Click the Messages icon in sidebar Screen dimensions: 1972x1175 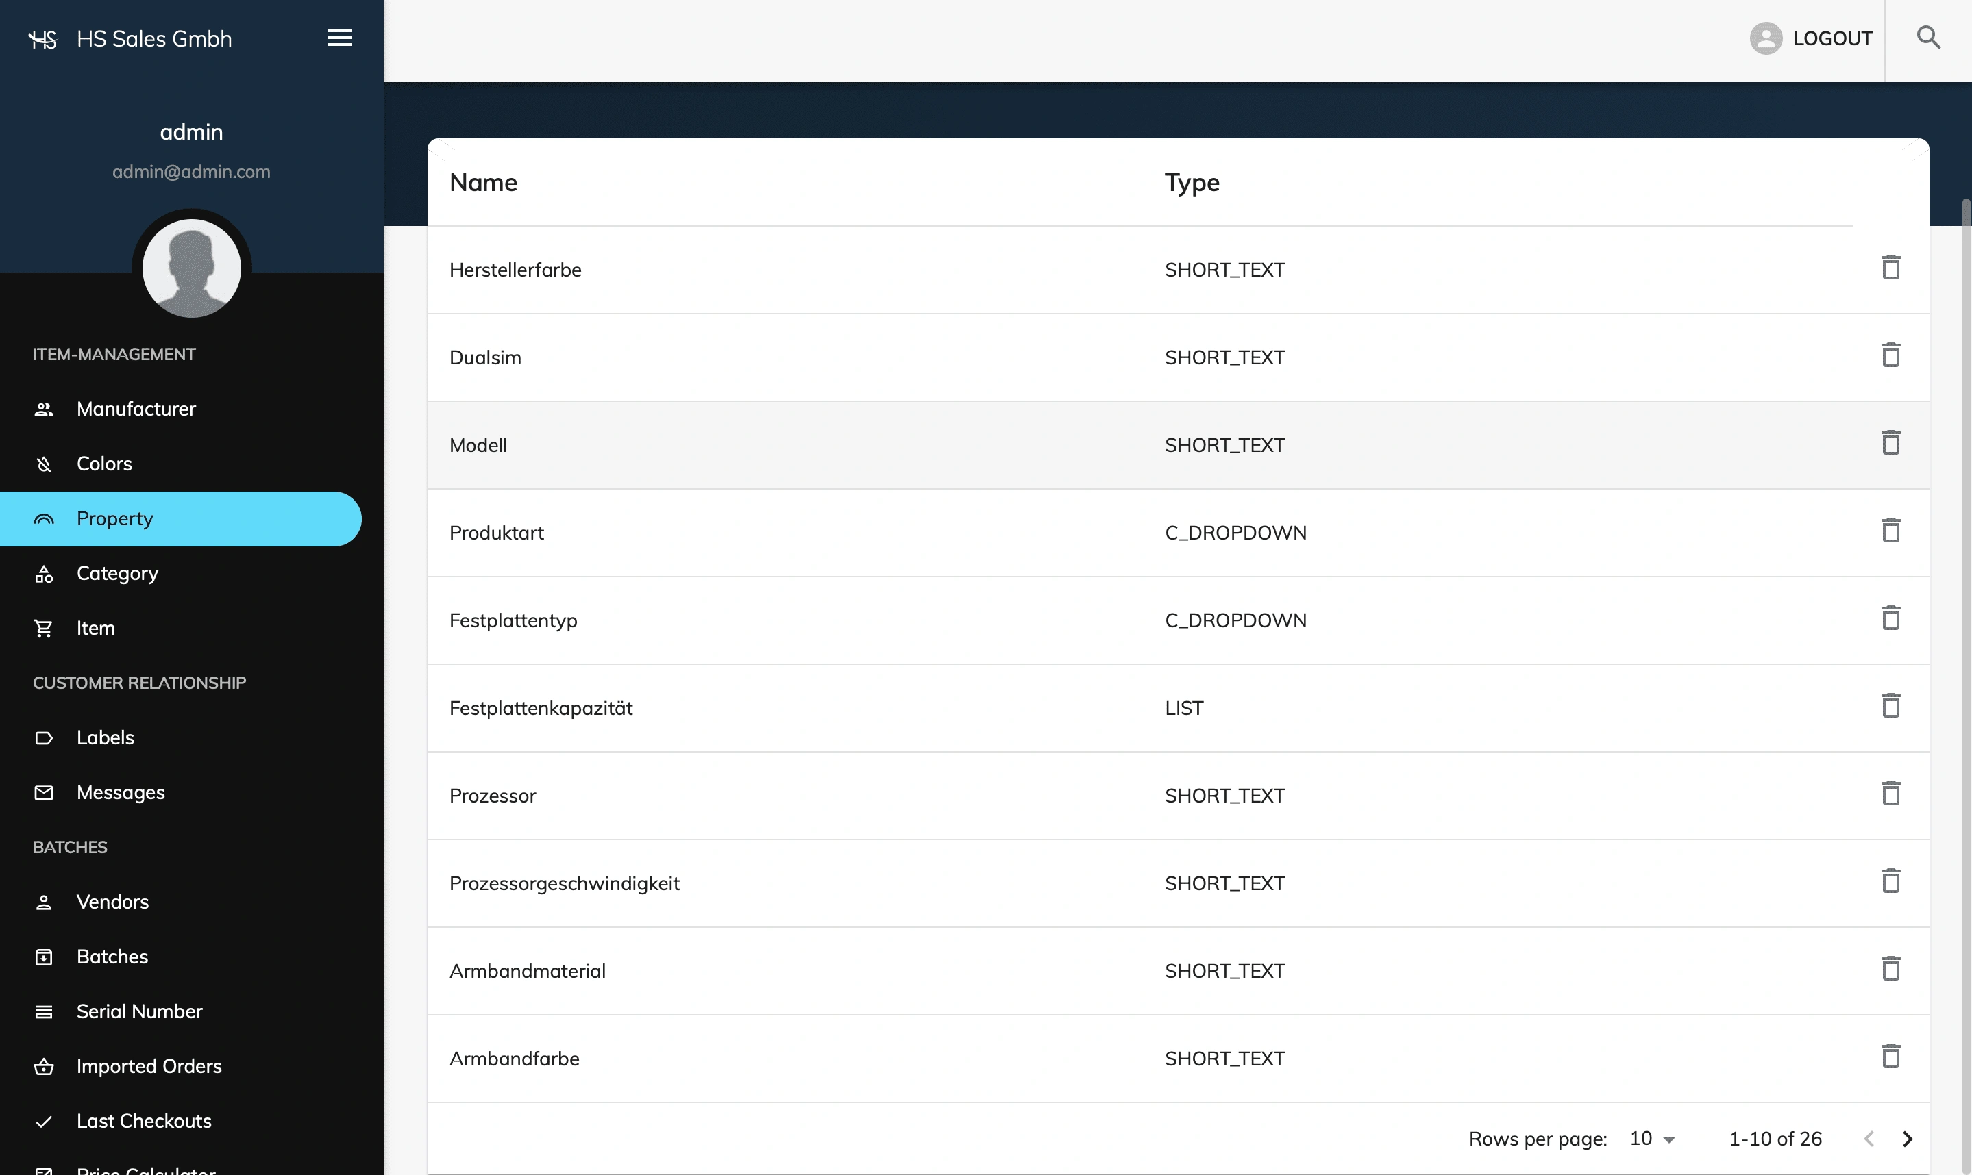coord(43,792)
